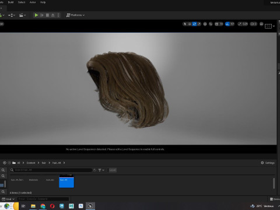Go to hair folder in the breadcrumb
The image size is (280, 210).
tap(44, 163)
